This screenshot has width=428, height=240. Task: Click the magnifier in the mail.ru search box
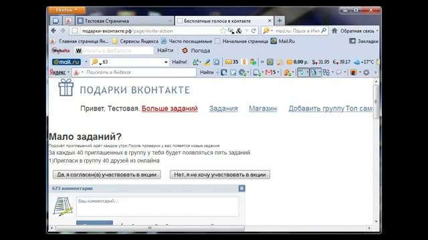point(324,31)
